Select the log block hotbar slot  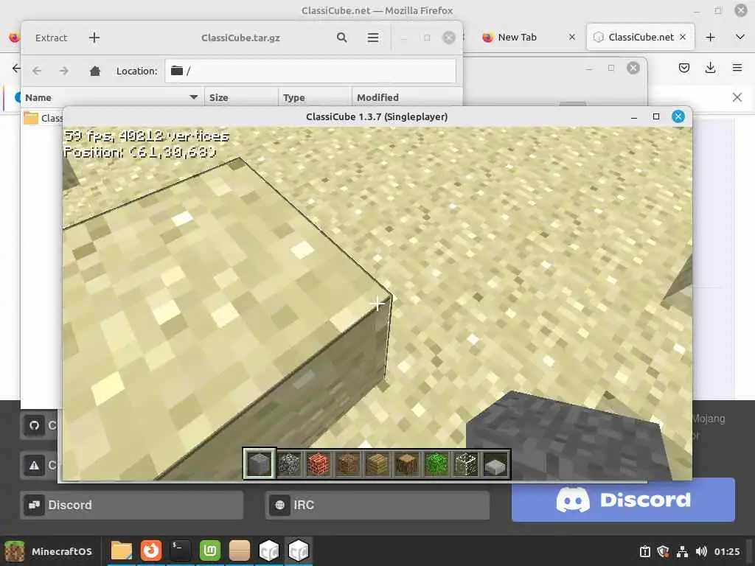(407, 464)
